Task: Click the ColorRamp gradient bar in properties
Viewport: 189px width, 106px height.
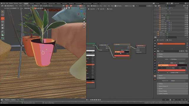Action: pyautogui.click(x=172, y=65)
